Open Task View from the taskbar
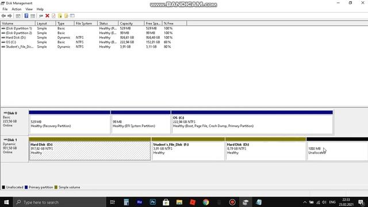368x207 pixels. coord(113,202)
